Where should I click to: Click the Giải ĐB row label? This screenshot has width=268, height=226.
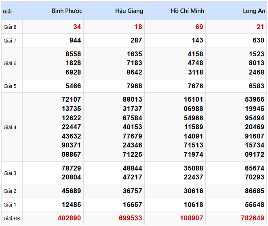pyautogui.click(x=11, y=218)
